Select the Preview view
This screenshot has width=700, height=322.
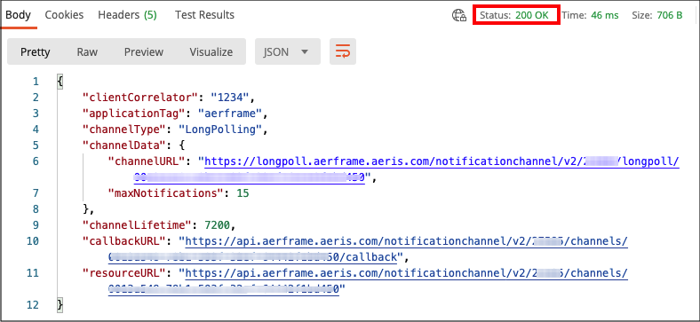point(144,51)
